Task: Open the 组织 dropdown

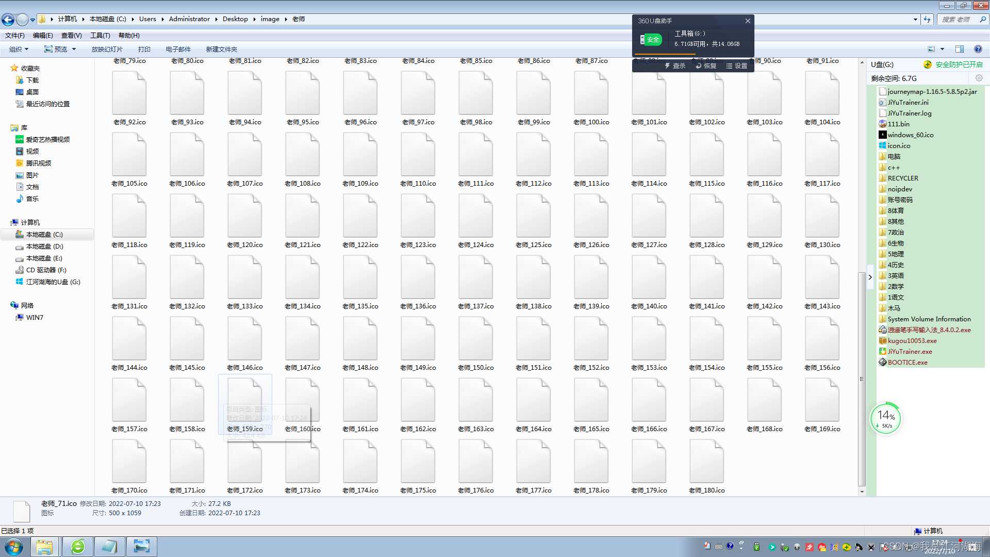Action: tap(19, 49)
